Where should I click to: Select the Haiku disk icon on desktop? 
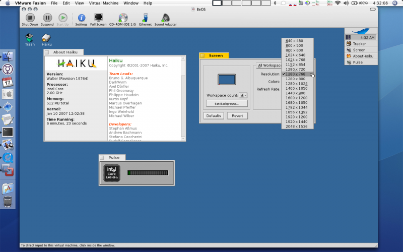(46, 38)
